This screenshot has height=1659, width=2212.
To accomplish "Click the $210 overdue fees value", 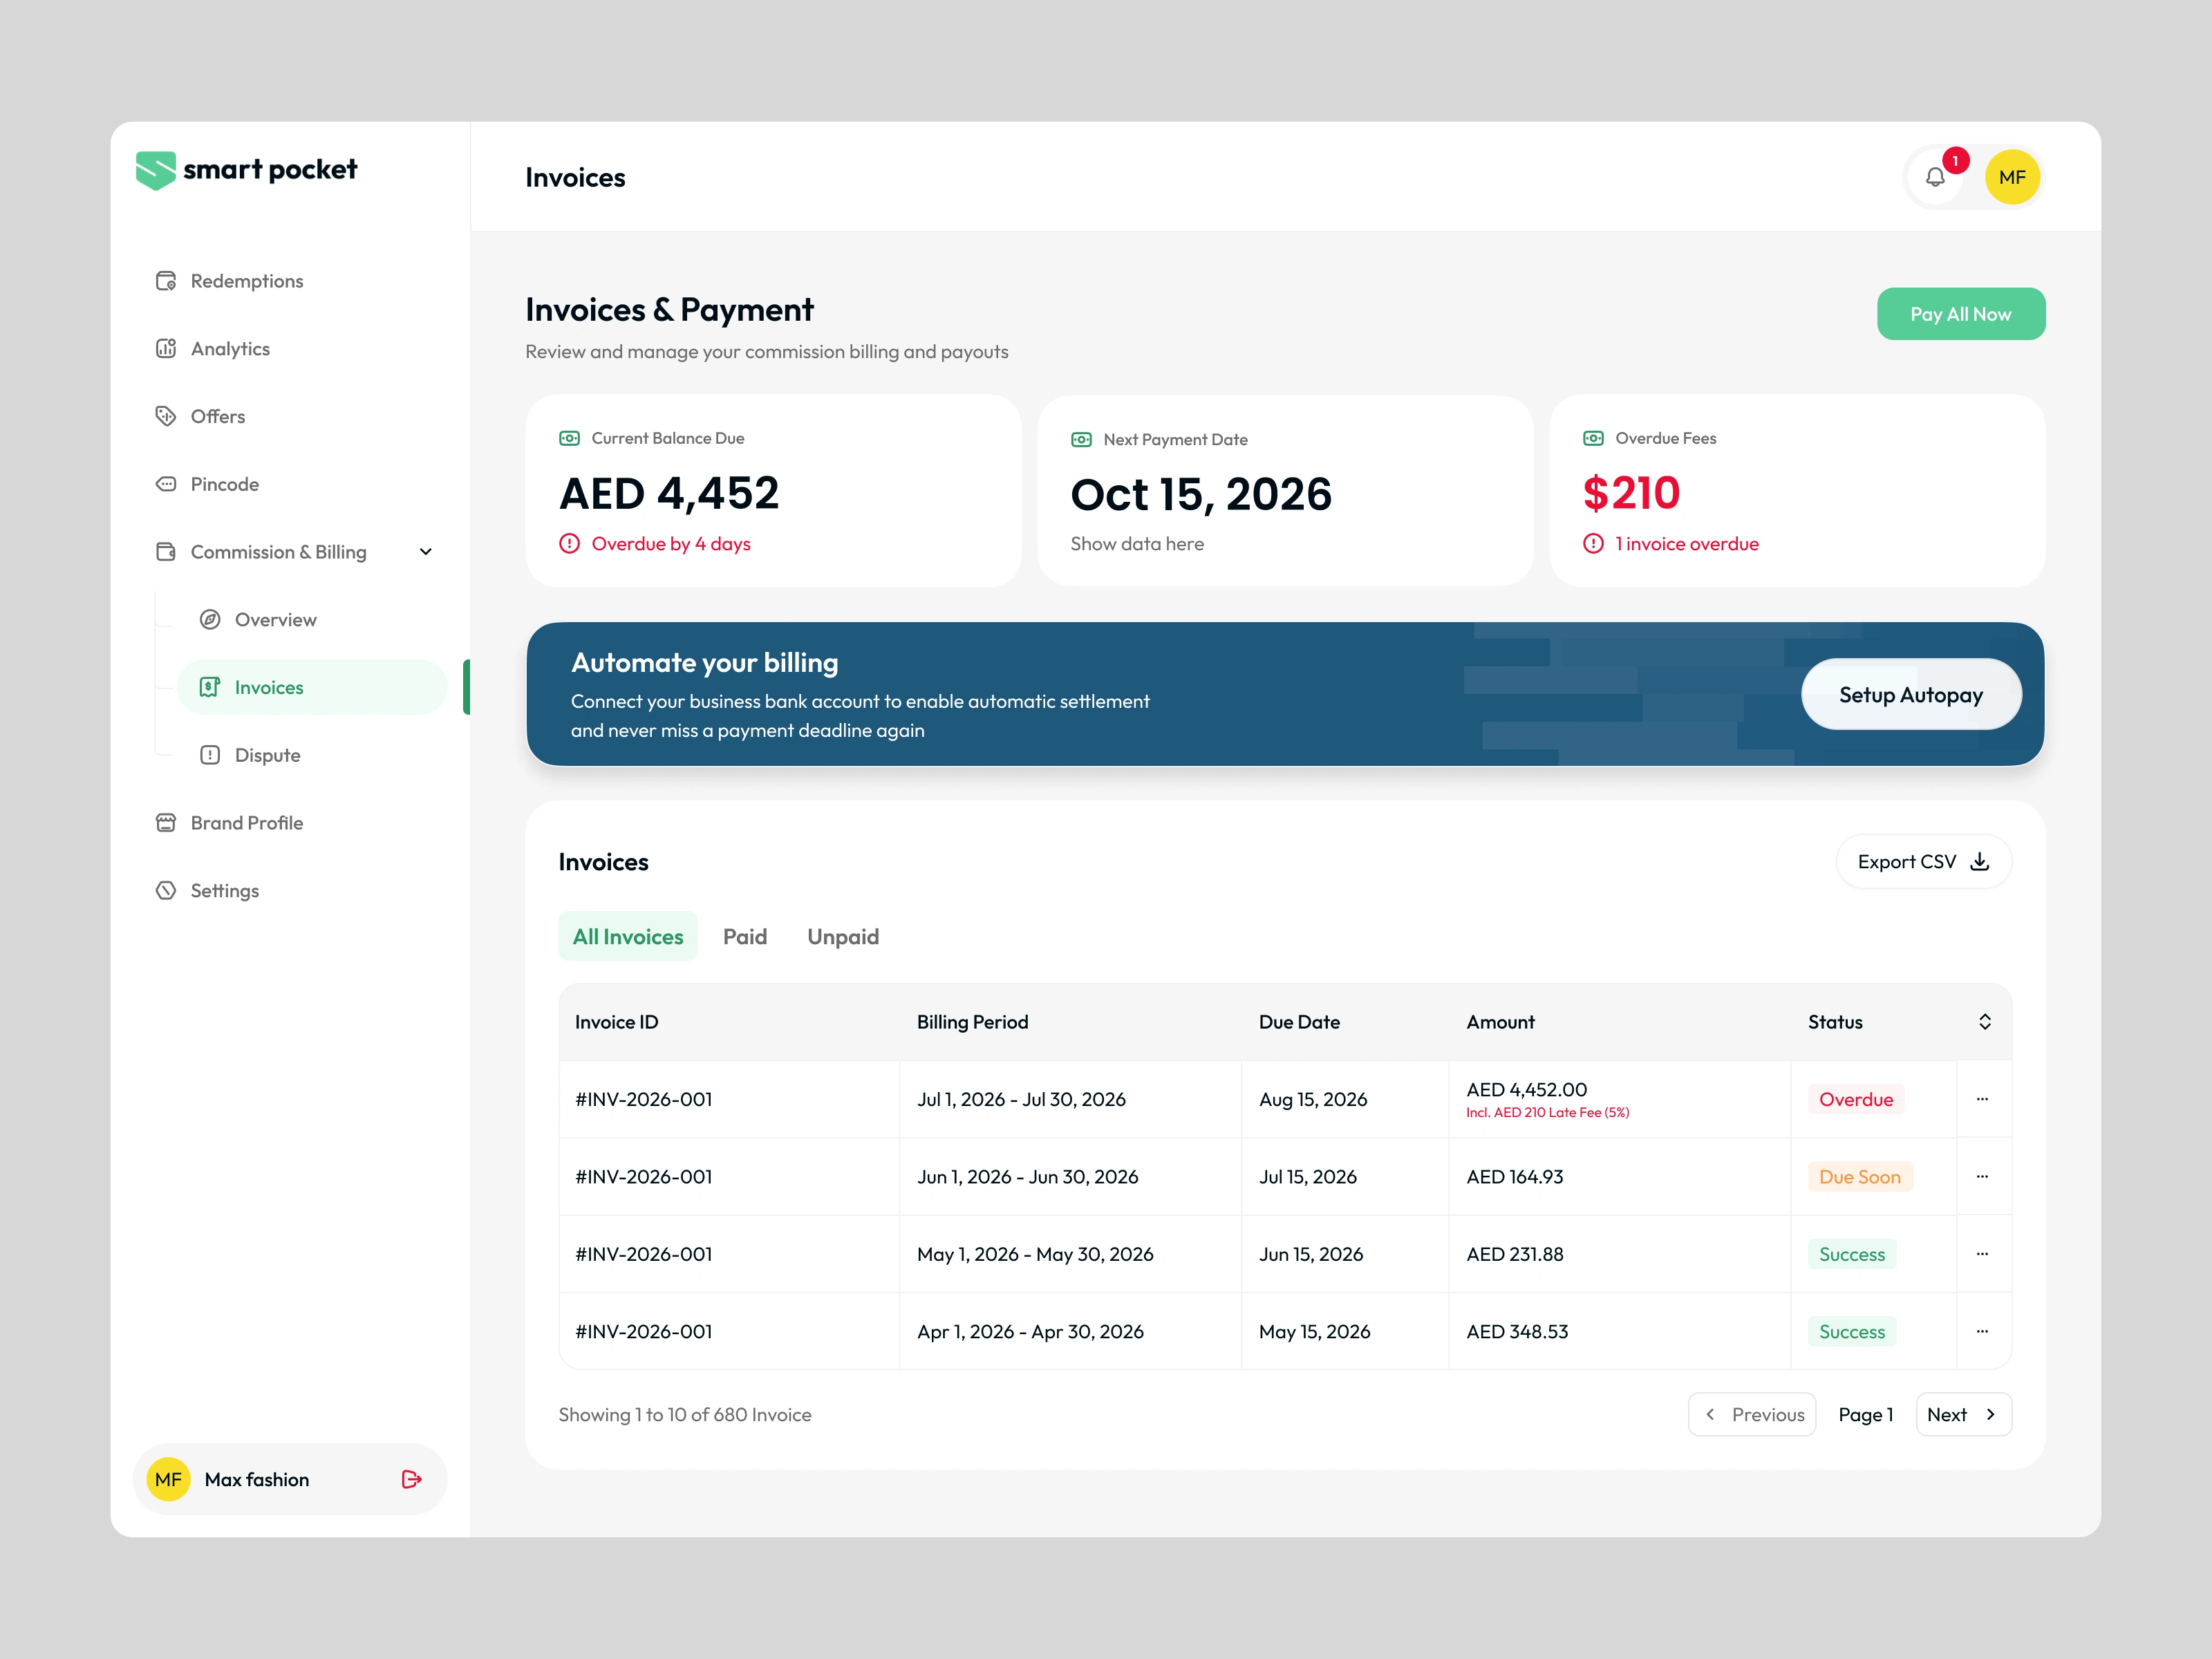I will (1631, 493).
